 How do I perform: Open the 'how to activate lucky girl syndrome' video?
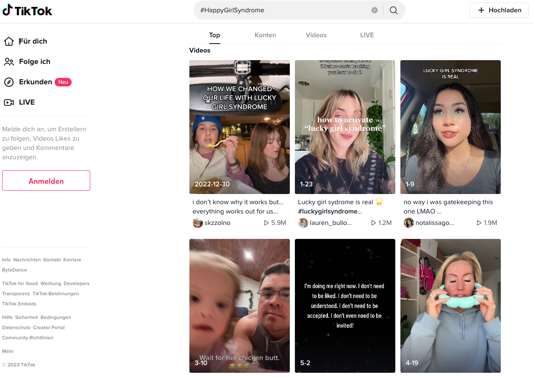point(345,127)
